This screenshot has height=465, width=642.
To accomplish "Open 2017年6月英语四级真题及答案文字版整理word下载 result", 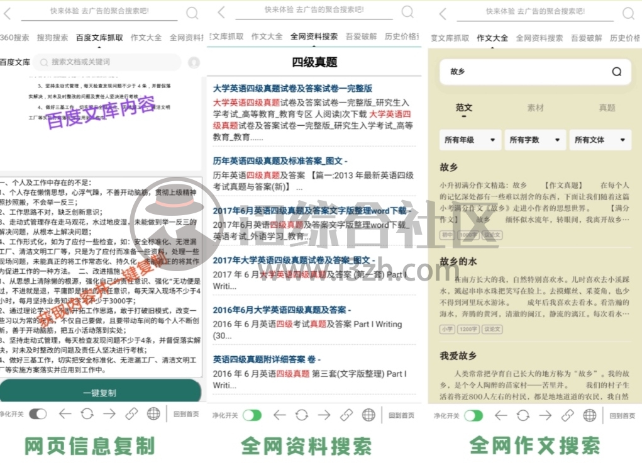I will [x=312, y=211].
